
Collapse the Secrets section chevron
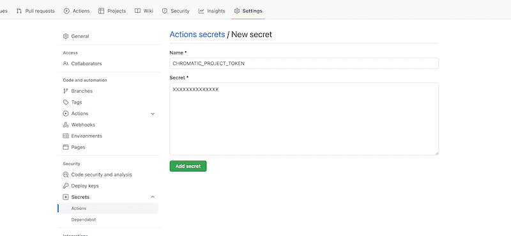coord(153,197)
